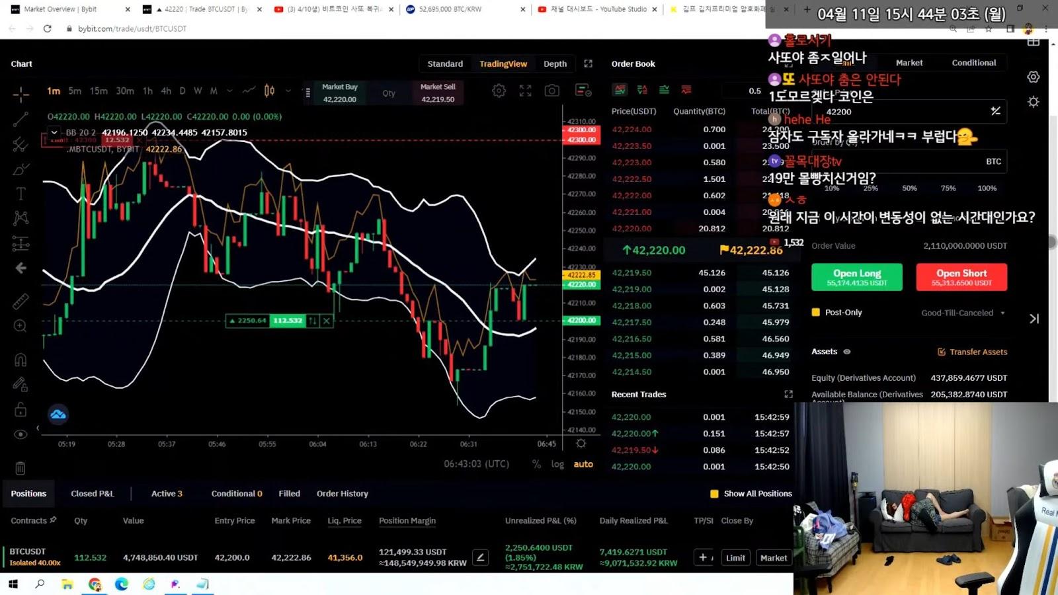The width and height of the screenshot is (1058, 595).
Task: Switch to Depth chart tab
Action: (x=555, y=63)
